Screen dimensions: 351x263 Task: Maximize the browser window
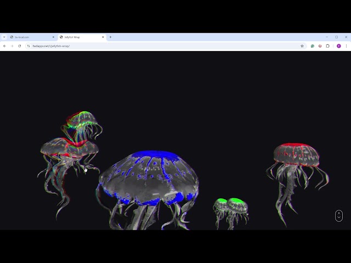point(336,37)
